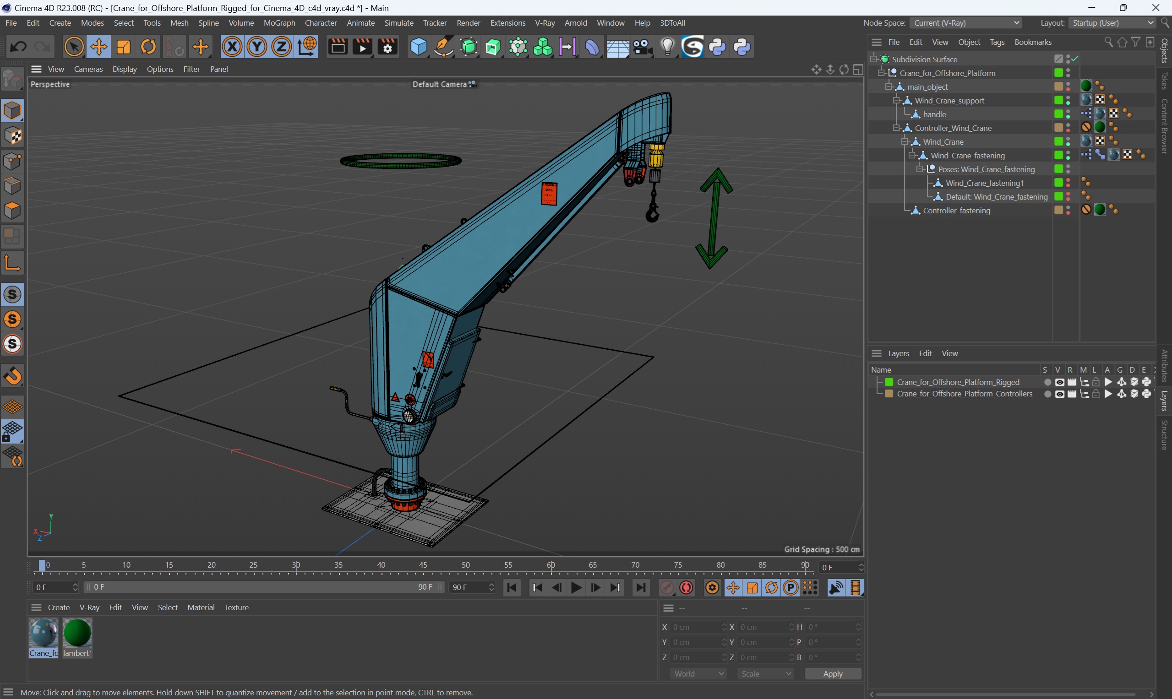Collapse the Subdivision Surface tree node

pos(873,59)
